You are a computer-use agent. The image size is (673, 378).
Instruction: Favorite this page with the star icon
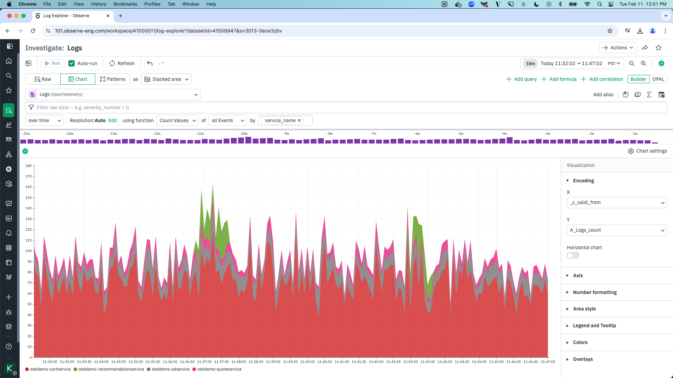pyautogui.click(x=659, y=48)
